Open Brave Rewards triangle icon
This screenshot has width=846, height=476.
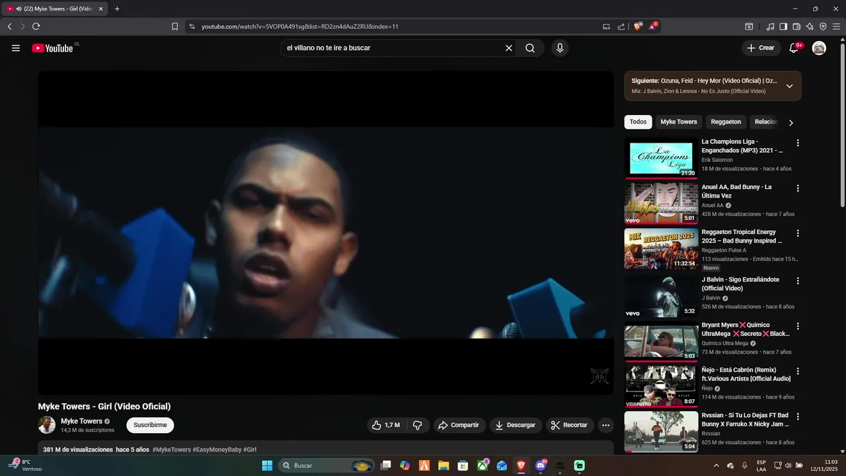[653, 26]
